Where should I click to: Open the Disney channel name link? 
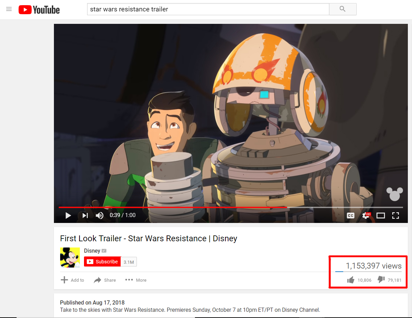(x=92, y=251)
